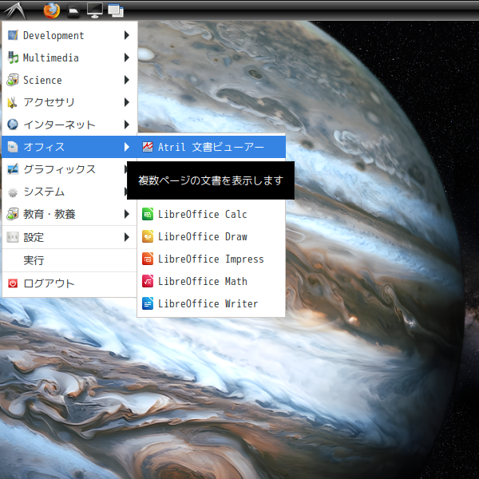Launch LibreOffice Calc
Image resolution: width=479 pixels, height=479 pixels.
[211, 214]
